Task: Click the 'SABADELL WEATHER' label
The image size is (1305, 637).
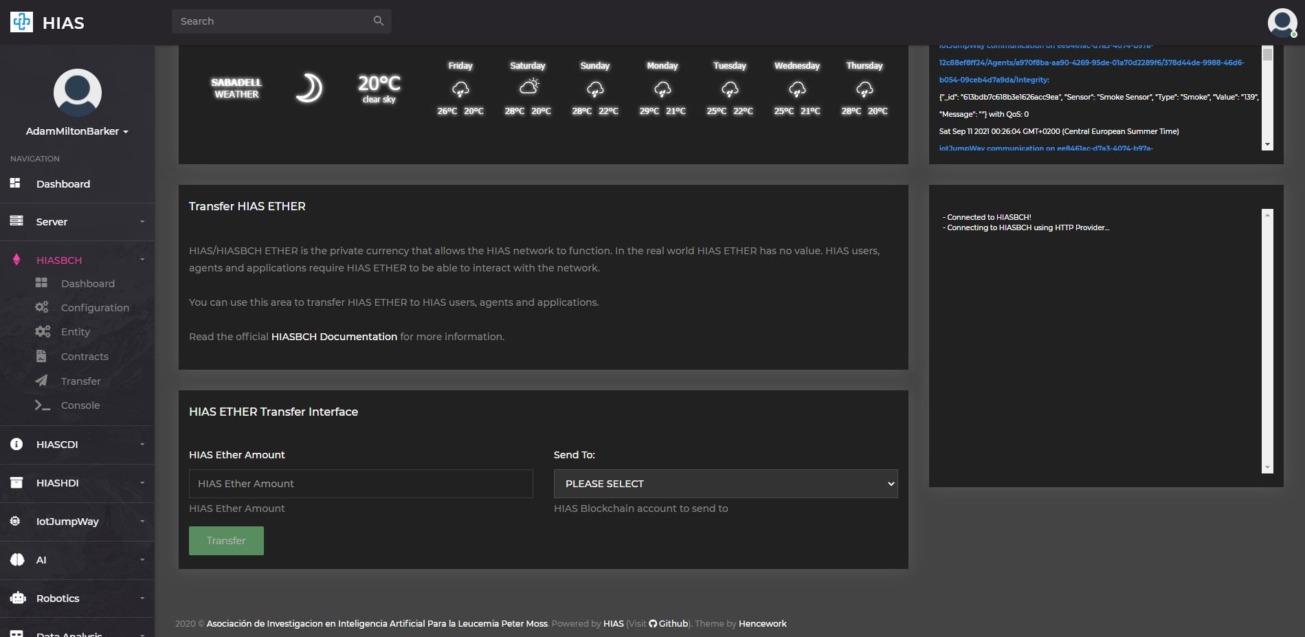Action: point(236,88)
